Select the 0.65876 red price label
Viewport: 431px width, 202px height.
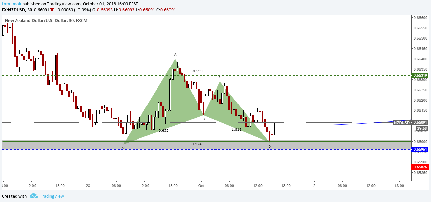pyautogui.click(x=421, y=167)
